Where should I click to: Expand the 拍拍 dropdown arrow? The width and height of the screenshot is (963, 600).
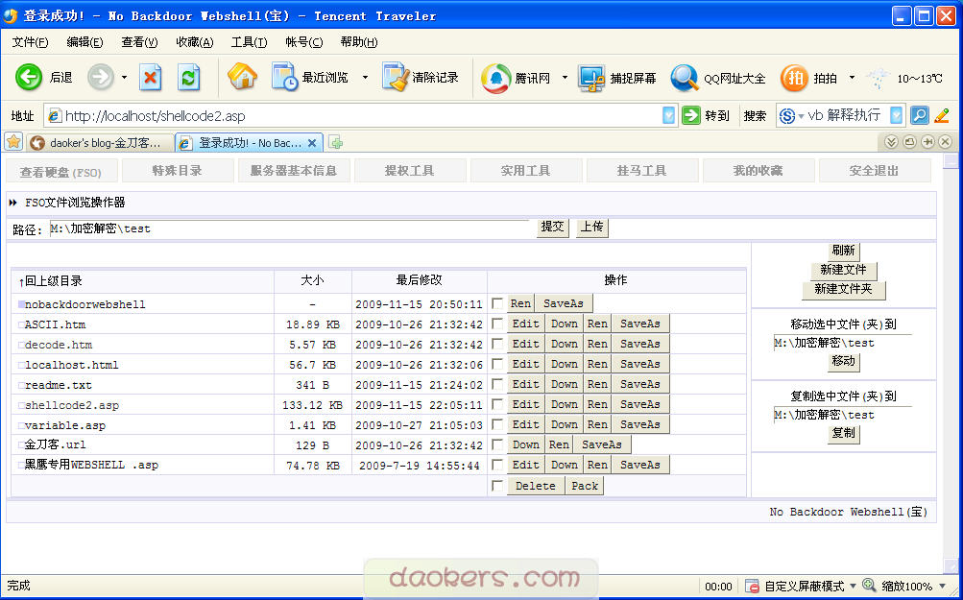[x=852, y=78]
